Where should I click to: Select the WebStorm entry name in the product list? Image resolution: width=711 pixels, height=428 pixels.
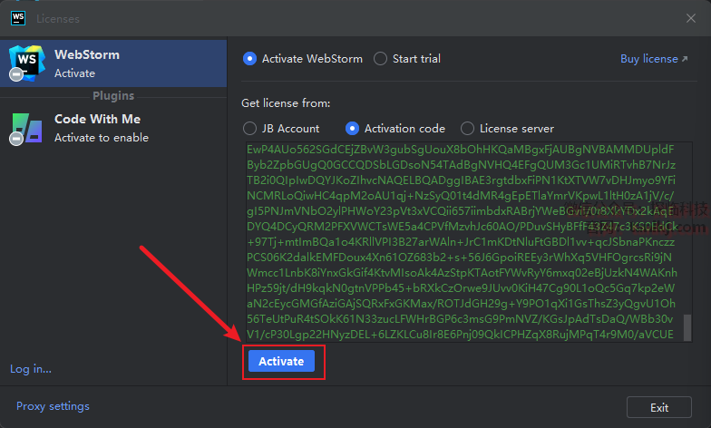coord(86,54)
